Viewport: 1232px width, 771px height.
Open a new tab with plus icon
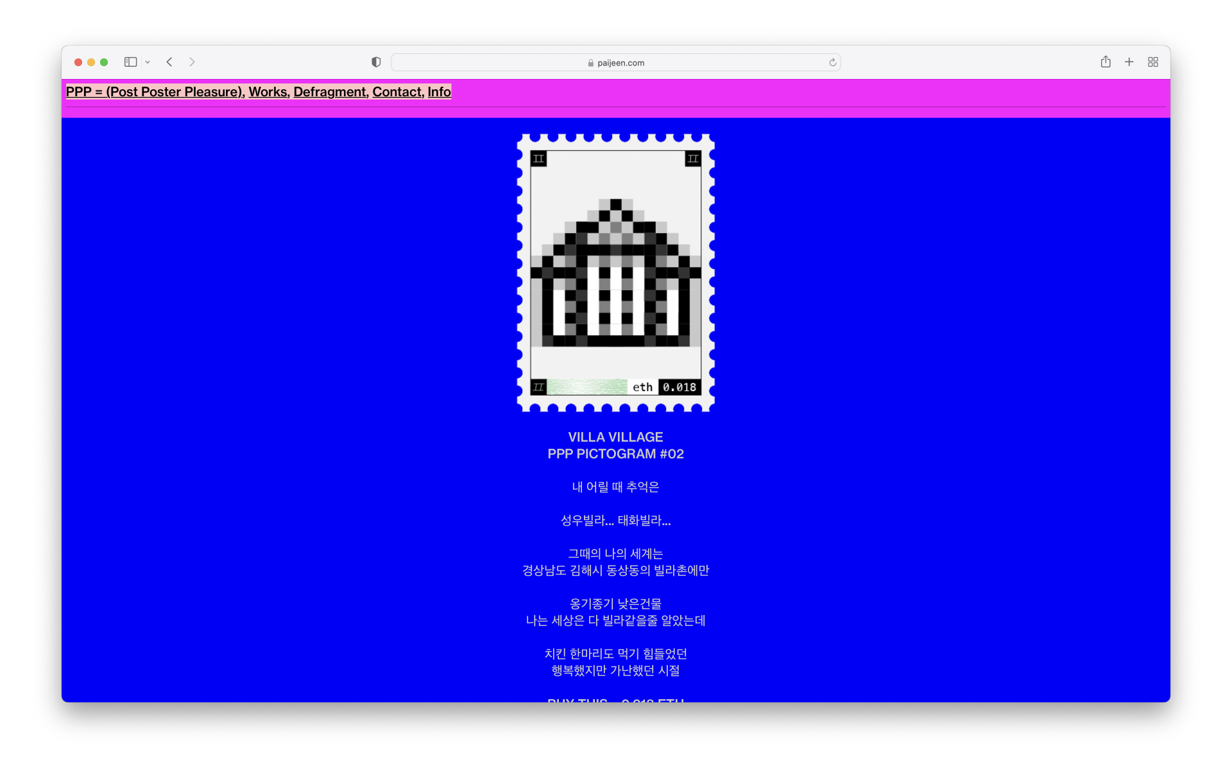pos(1129,62)
